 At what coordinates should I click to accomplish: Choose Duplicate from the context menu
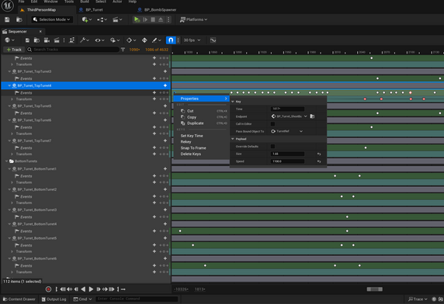201,123
